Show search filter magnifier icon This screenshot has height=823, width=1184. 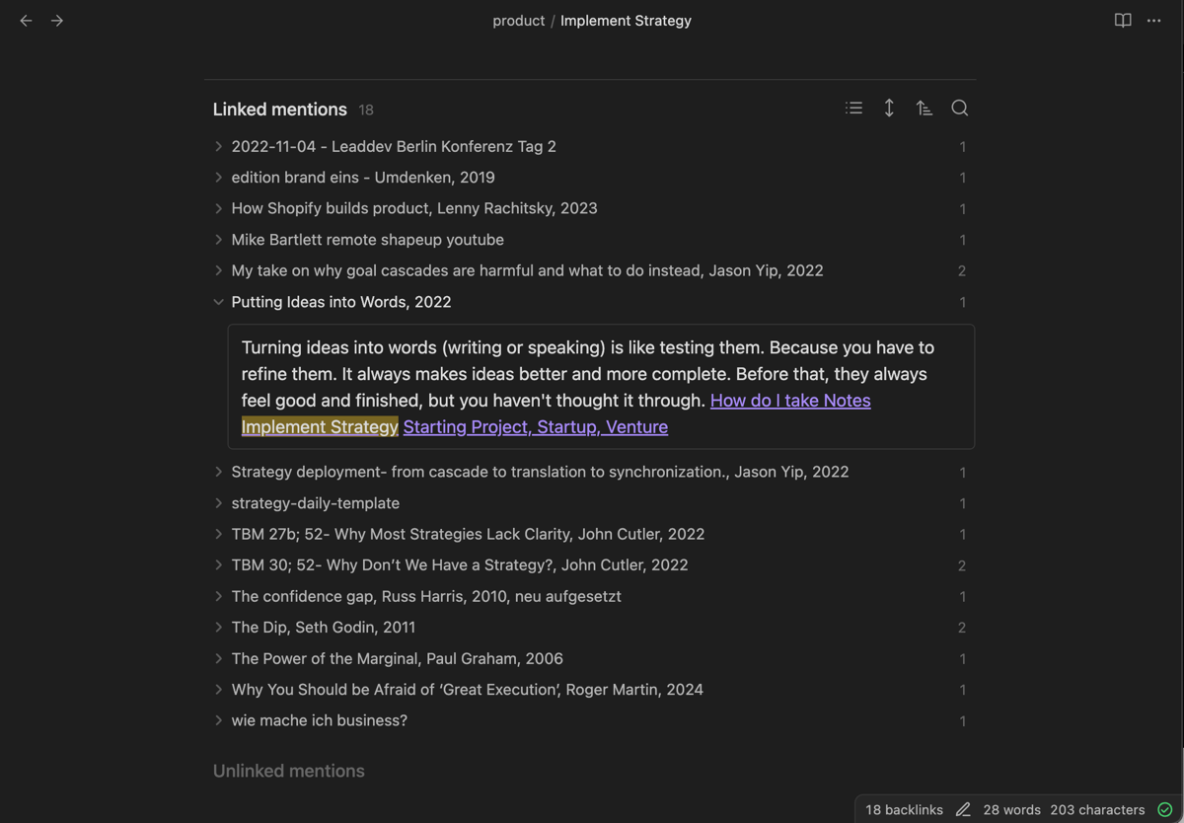(x=960, y=109)
